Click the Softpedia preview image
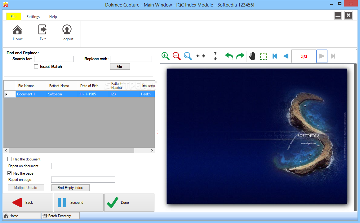The width and height of the screenshot is (360, 223). click(257, 136)
